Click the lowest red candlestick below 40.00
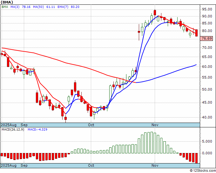The height and width of the screenshot is (173, 216). click(65, 119)
